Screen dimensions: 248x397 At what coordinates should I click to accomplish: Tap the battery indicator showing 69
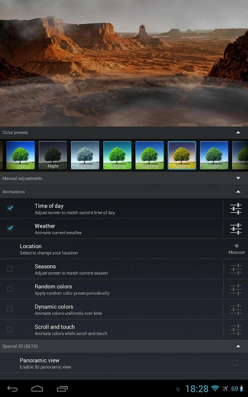tap(237, 388)
